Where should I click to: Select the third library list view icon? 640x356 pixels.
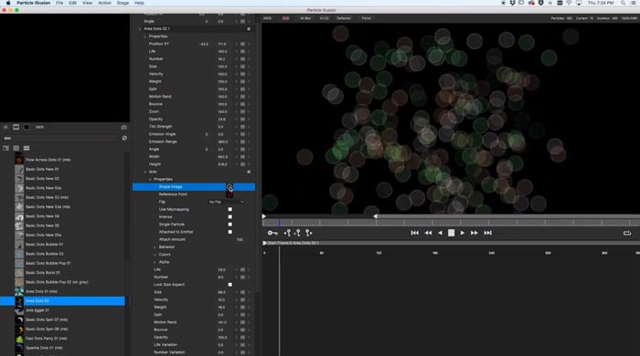27,148
